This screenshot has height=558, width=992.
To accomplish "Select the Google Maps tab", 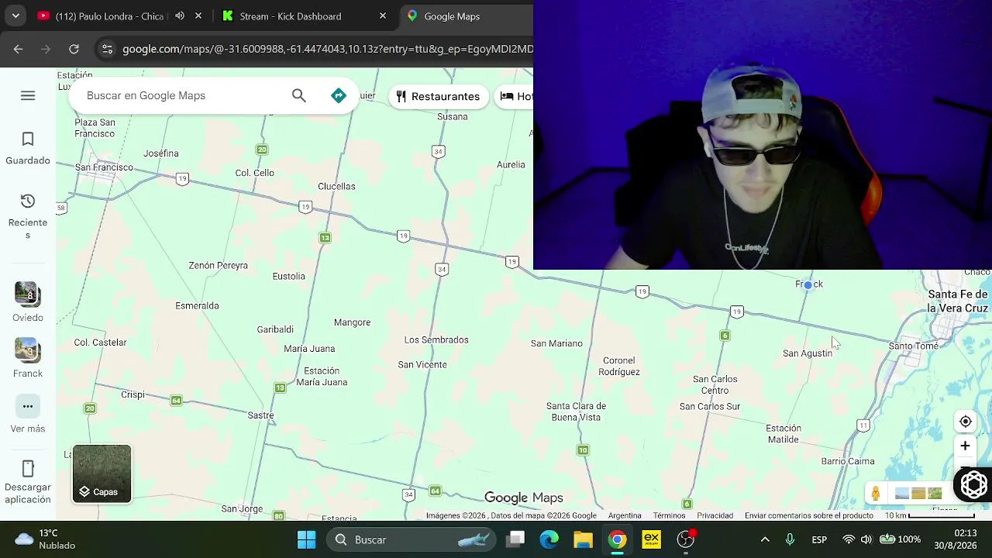I will [452, 16].
